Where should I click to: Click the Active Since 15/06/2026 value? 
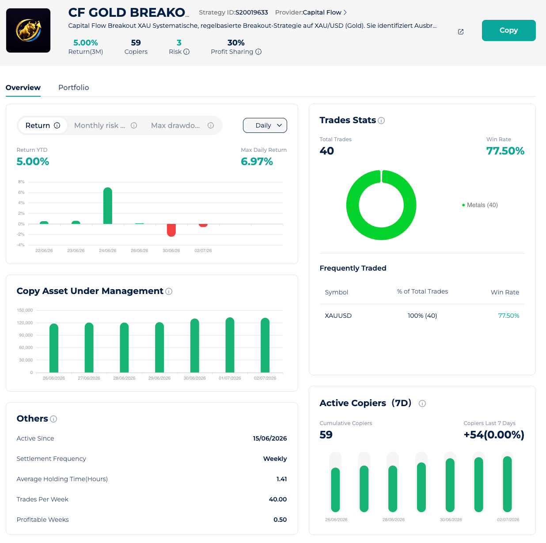pos(270,438)
